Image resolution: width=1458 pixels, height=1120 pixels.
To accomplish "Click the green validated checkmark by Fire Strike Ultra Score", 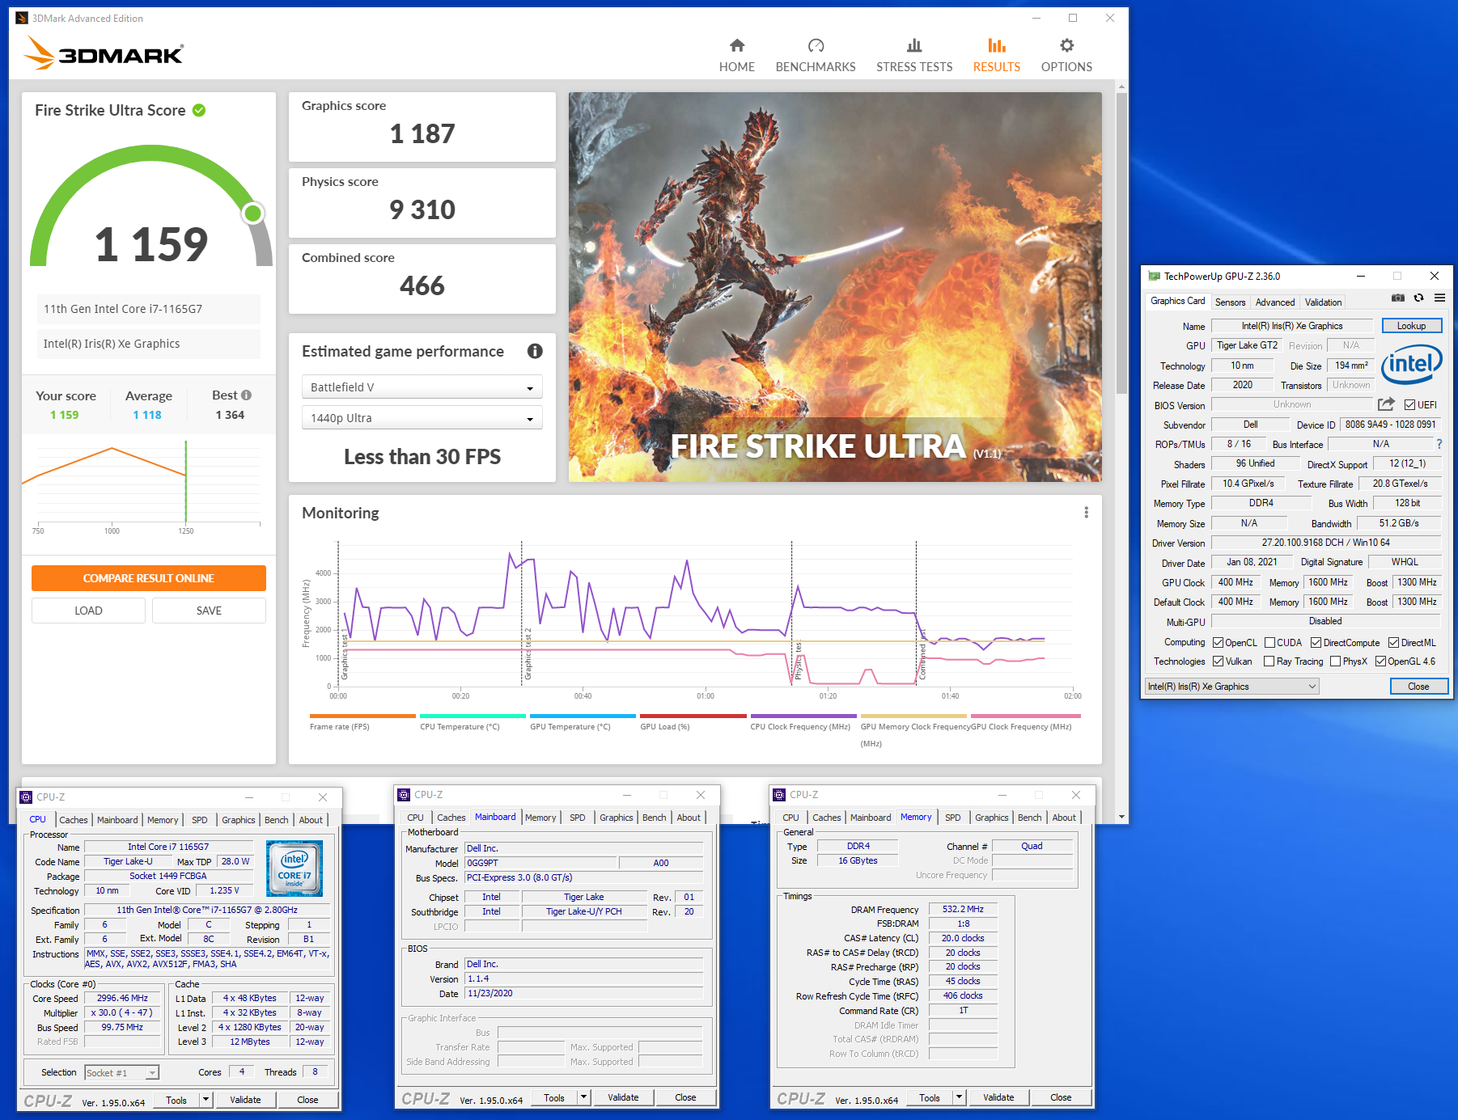I will (x=199, y=110).
